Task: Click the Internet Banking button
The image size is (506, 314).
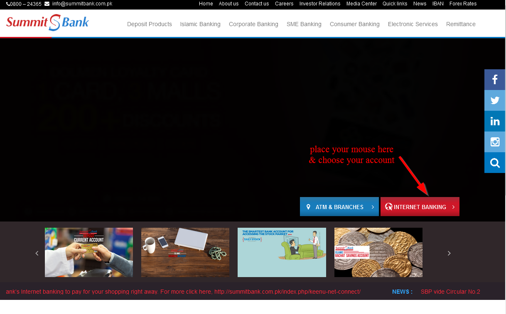Action: tap(420, 207)
